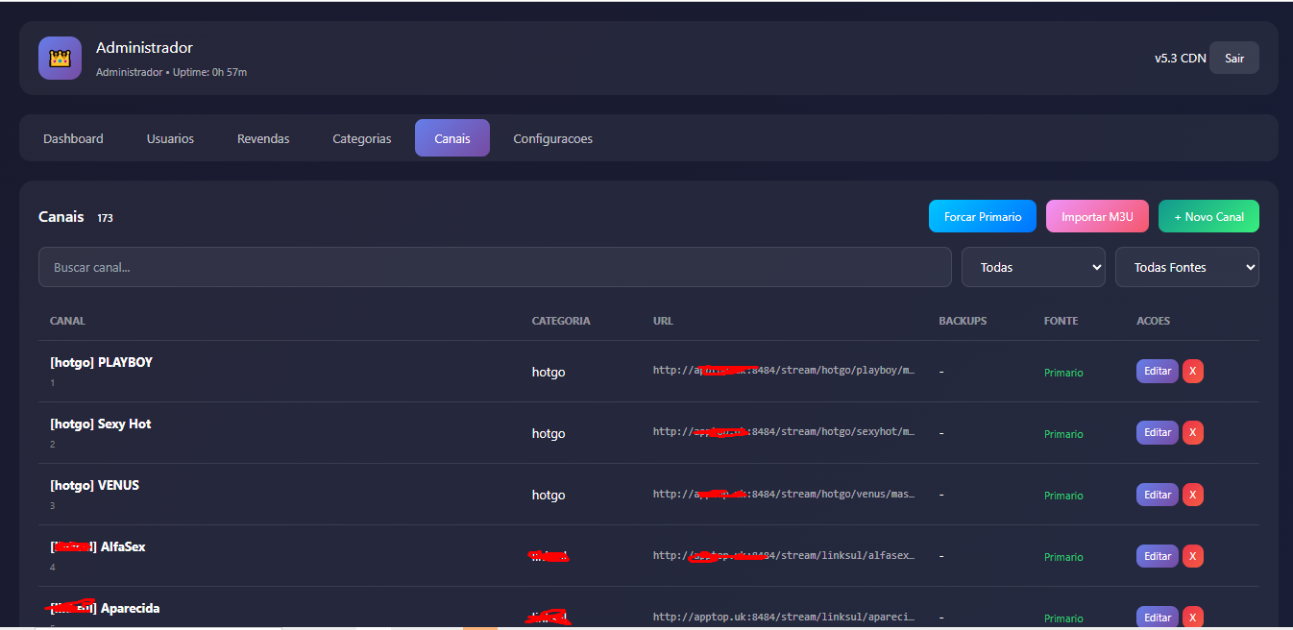
Task: Log out using the Sair button
Action: (x=1233, y=59)
